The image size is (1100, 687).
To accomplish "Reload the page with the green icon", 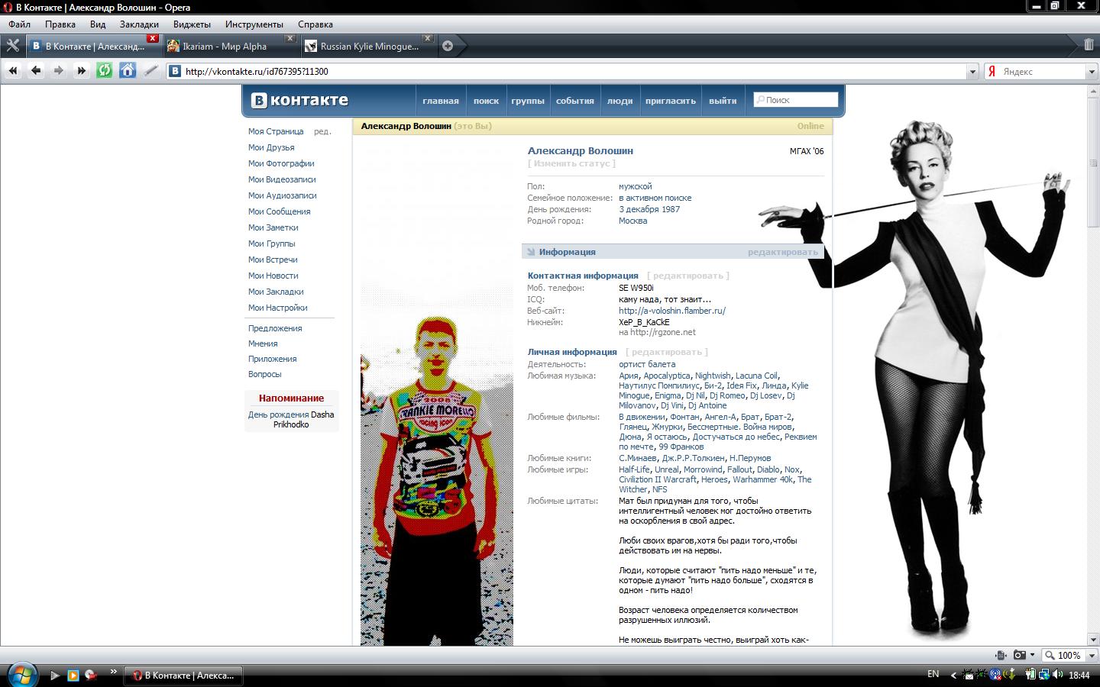I will pyautogui.click(x=105, y=71).
